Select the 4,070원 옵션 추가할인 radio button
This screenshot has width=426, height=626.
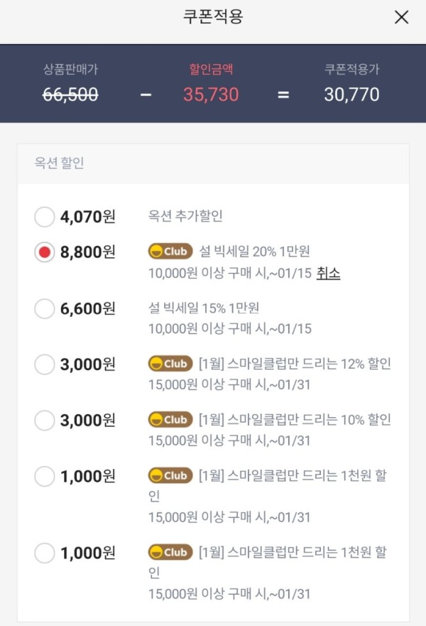click(44, 217)
